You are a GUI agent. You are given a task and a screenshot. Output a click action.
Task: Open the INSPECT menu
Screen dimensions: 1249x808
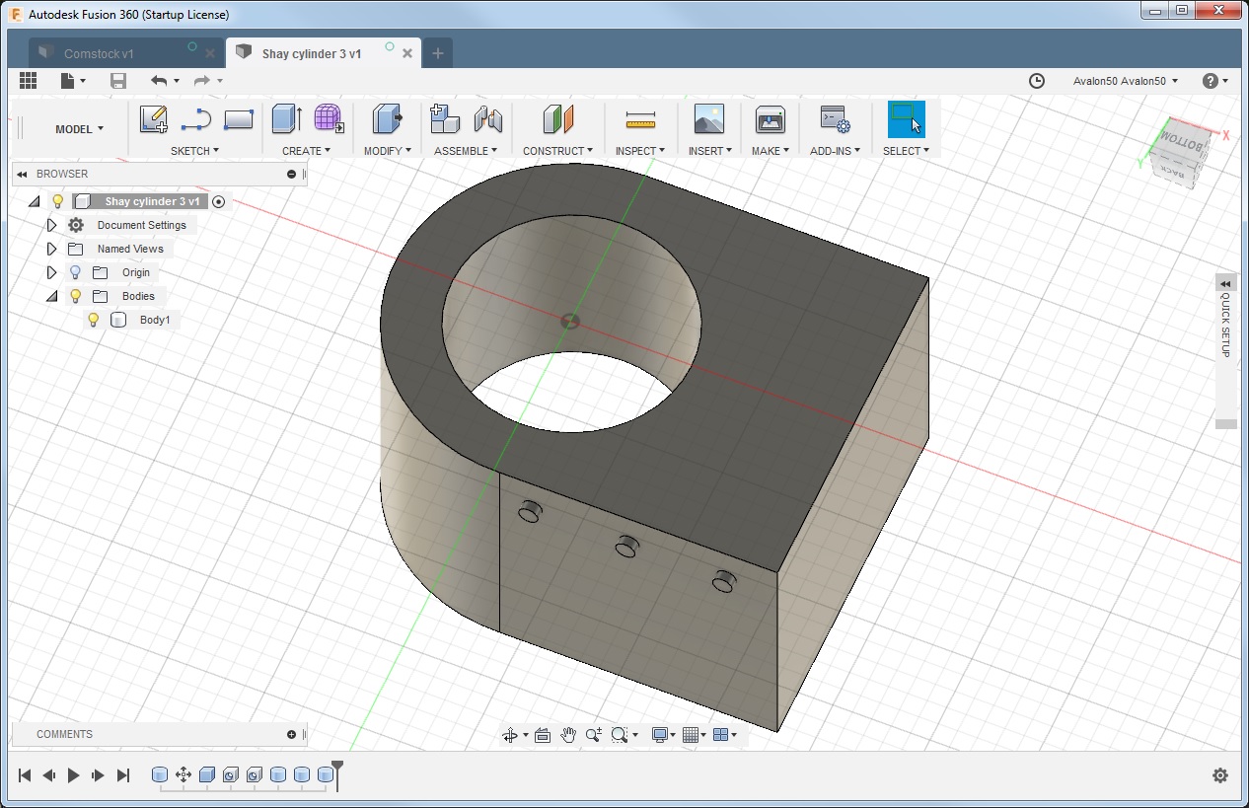click(x=640, y=151)
